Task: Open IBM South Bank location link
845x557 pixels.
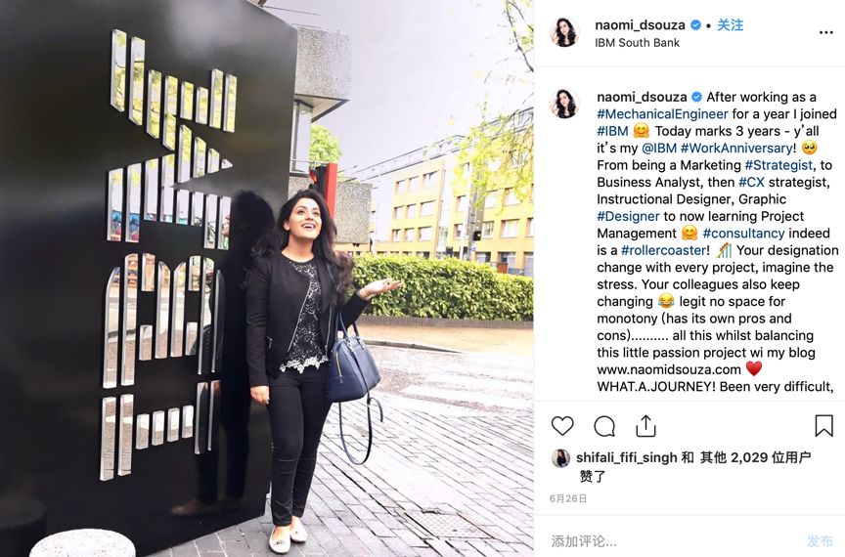Action: (637, 43)
